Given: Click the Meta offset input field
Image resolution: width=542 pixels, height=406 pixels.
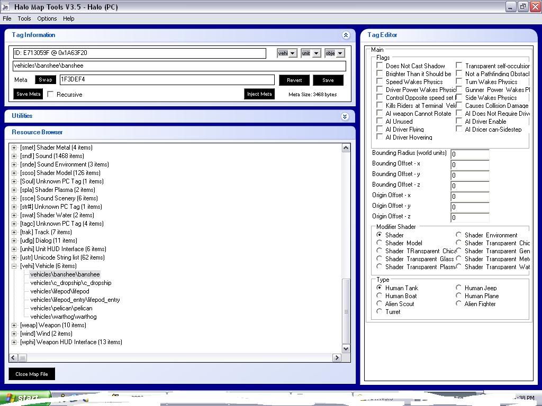Looking at the screenshot, I should pyautogui.click(x=167, y=80).
